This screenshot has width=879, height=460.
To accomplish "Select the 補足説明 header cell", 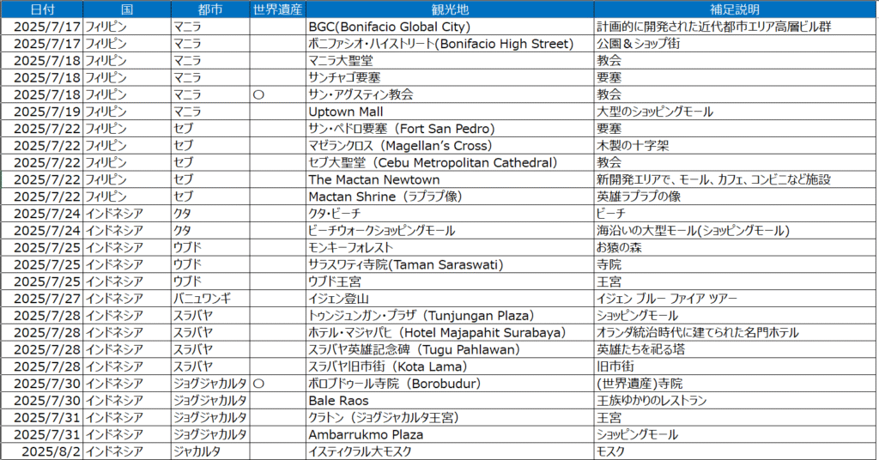I will coord(735,9).
